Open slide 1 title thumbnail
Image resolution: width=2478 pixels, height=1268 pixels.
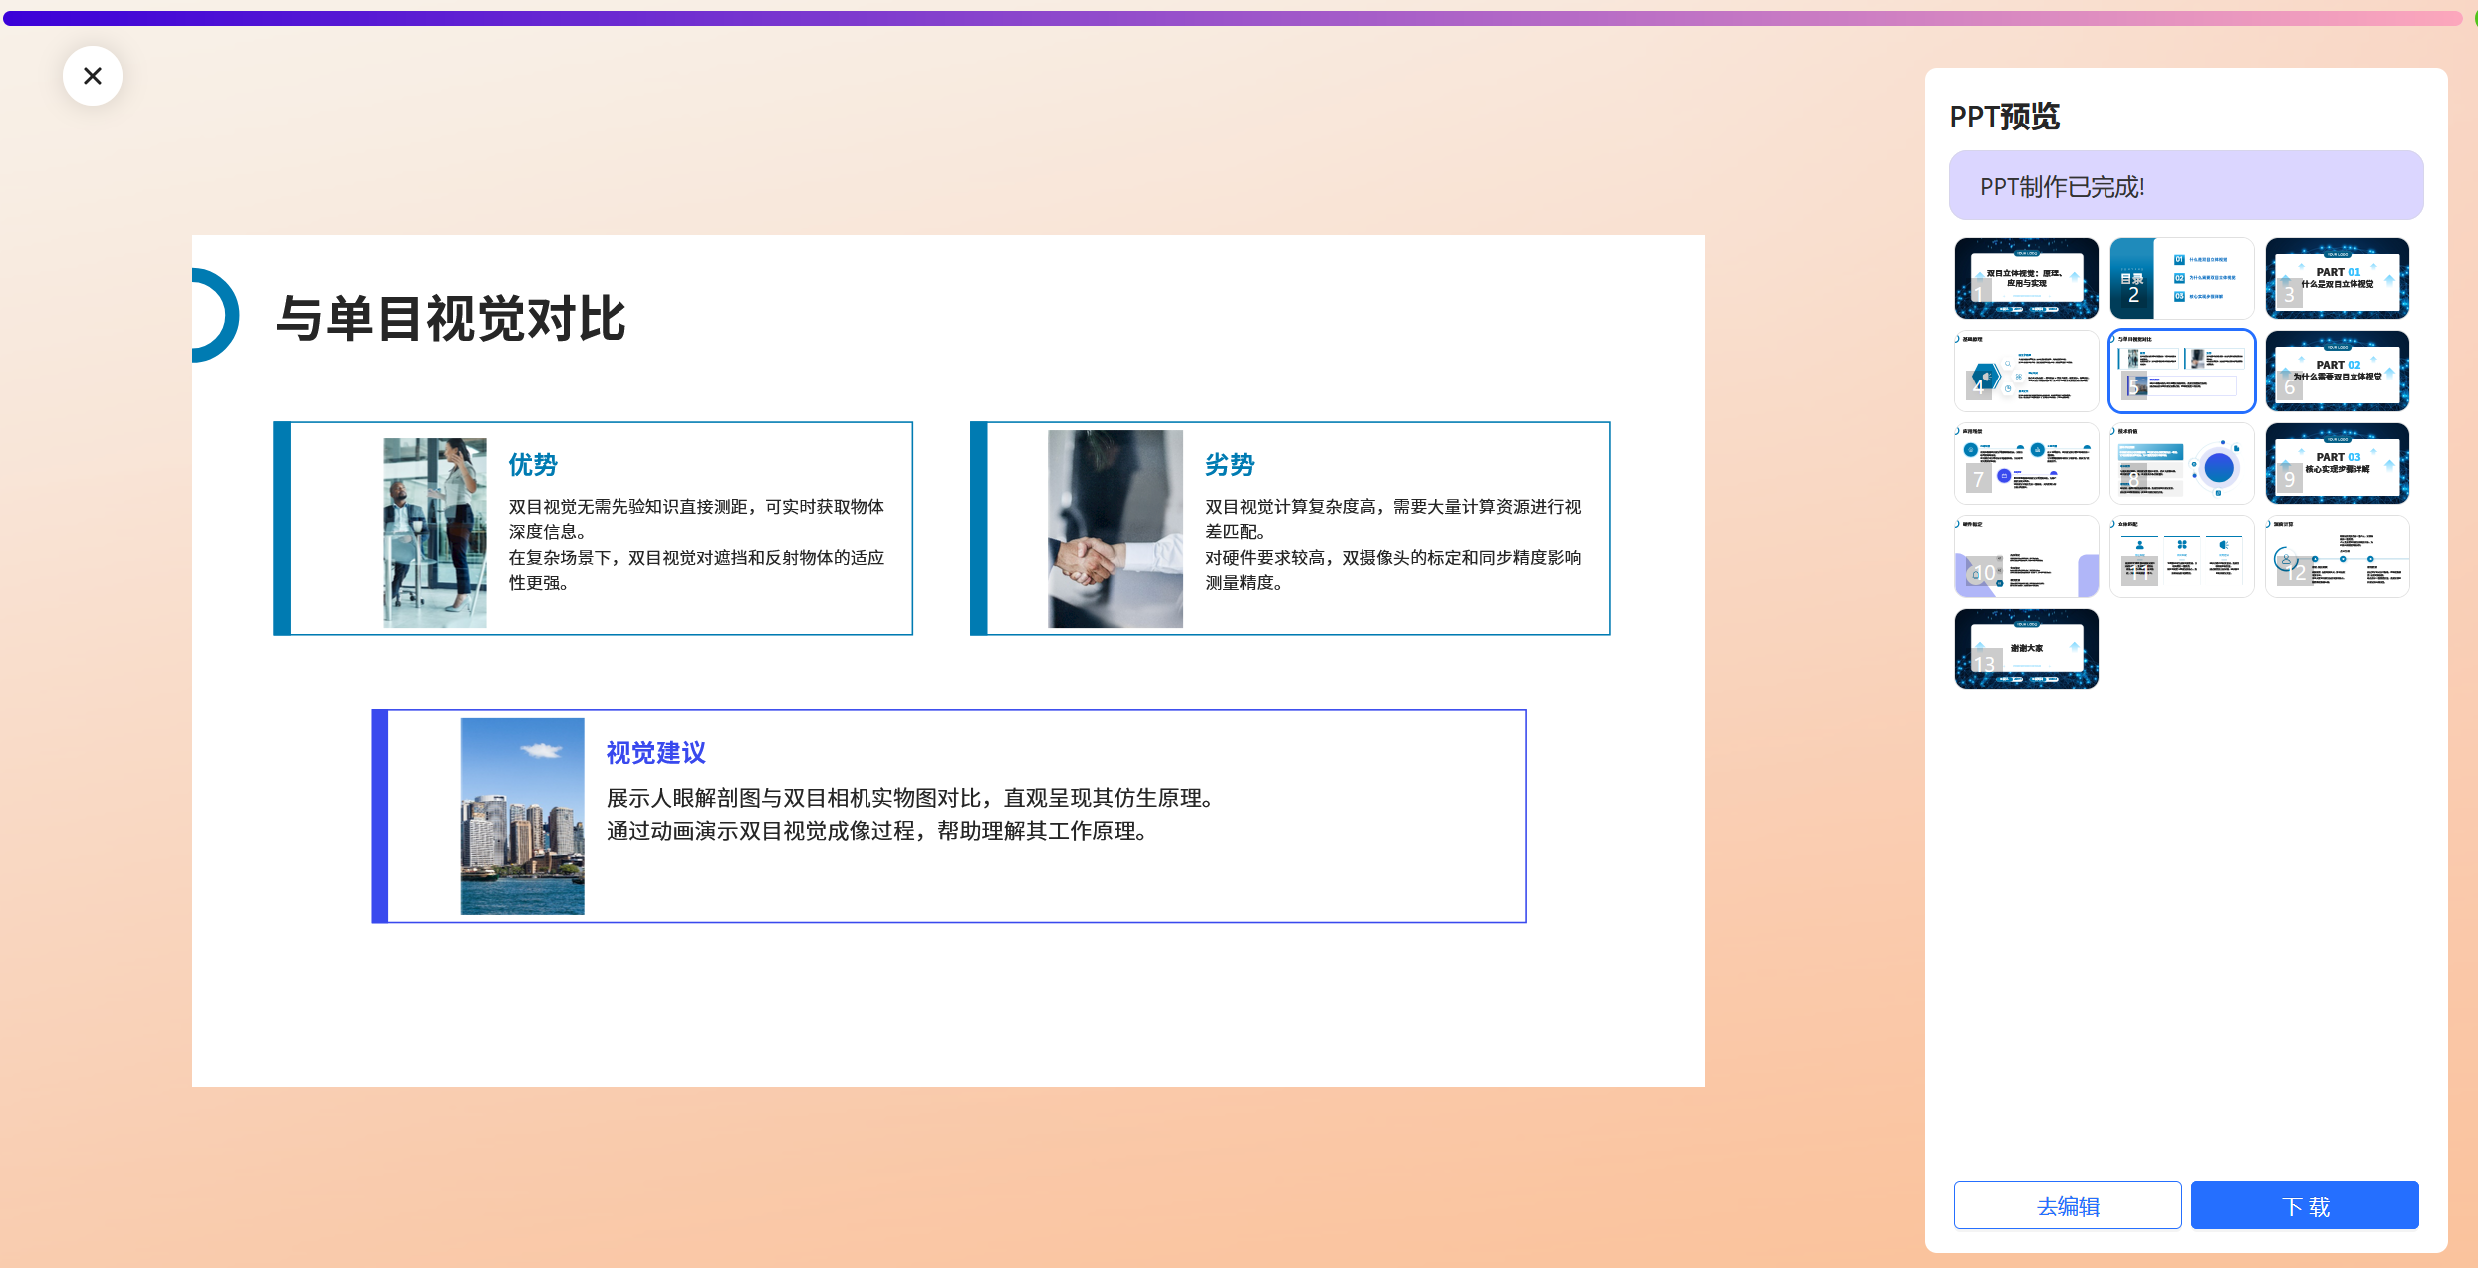[x=2026, y=278]
